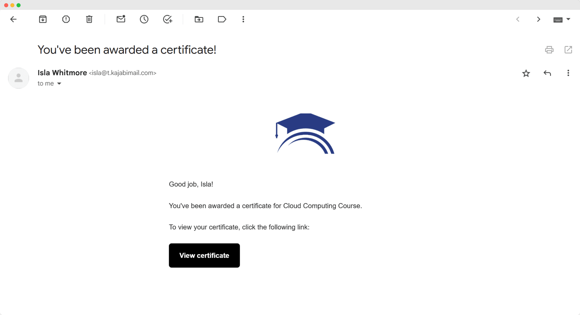Image resolution: width=580 pixels, height=315 pixels.
Task: Click the sender name Isla Whitmore
Action: (62, 73)
